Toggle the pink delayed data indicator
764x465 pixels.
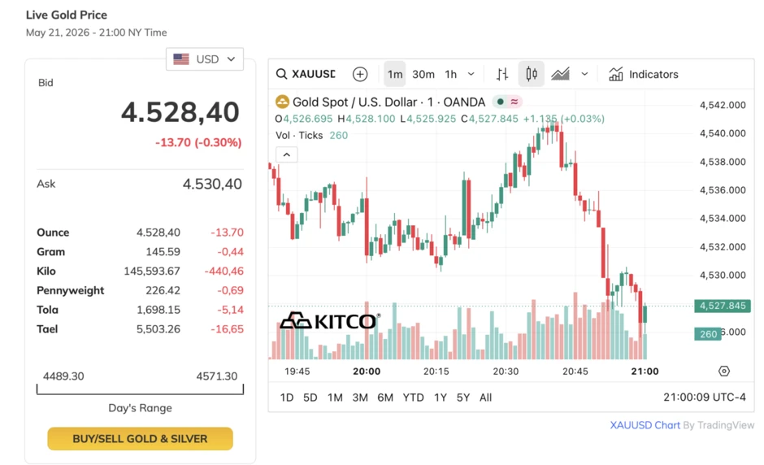pos(514,102)
